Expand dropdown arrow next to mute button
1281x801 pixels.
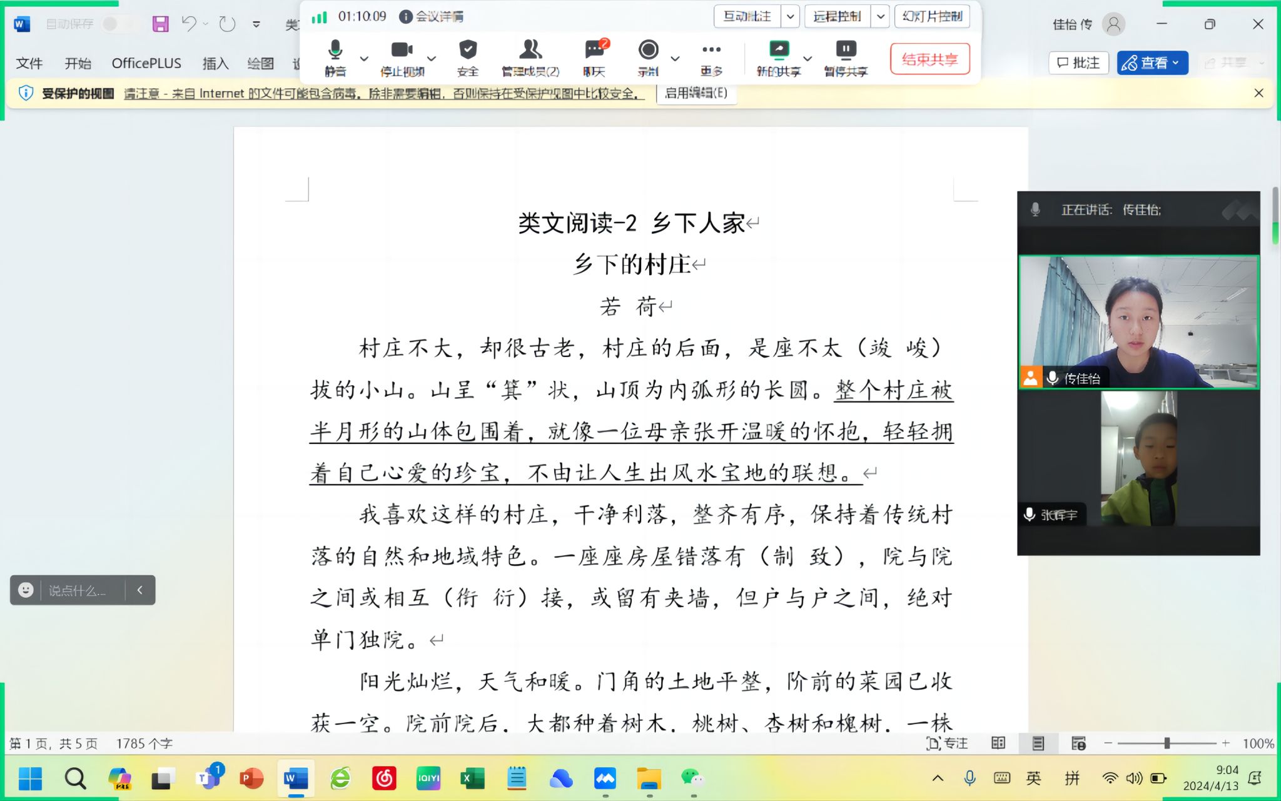[364, 59]
